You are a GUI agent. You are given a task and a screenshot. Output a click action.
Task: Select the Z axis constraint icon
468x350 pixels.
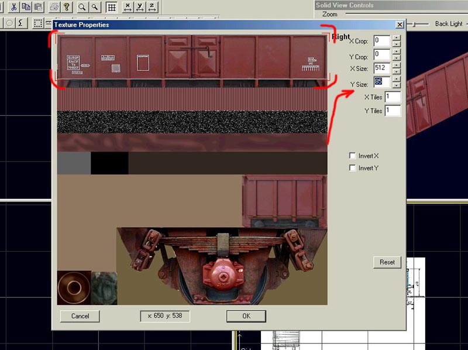(x=152, y=7)
